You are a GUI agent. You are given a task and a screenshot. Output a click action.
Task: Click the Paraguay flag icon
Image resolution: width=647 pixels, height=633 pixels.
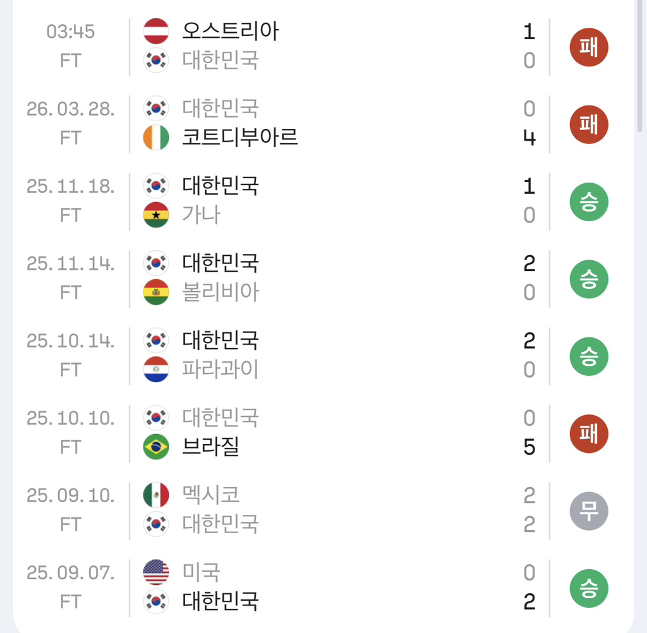pyautogui.click(x=156, y=370)
